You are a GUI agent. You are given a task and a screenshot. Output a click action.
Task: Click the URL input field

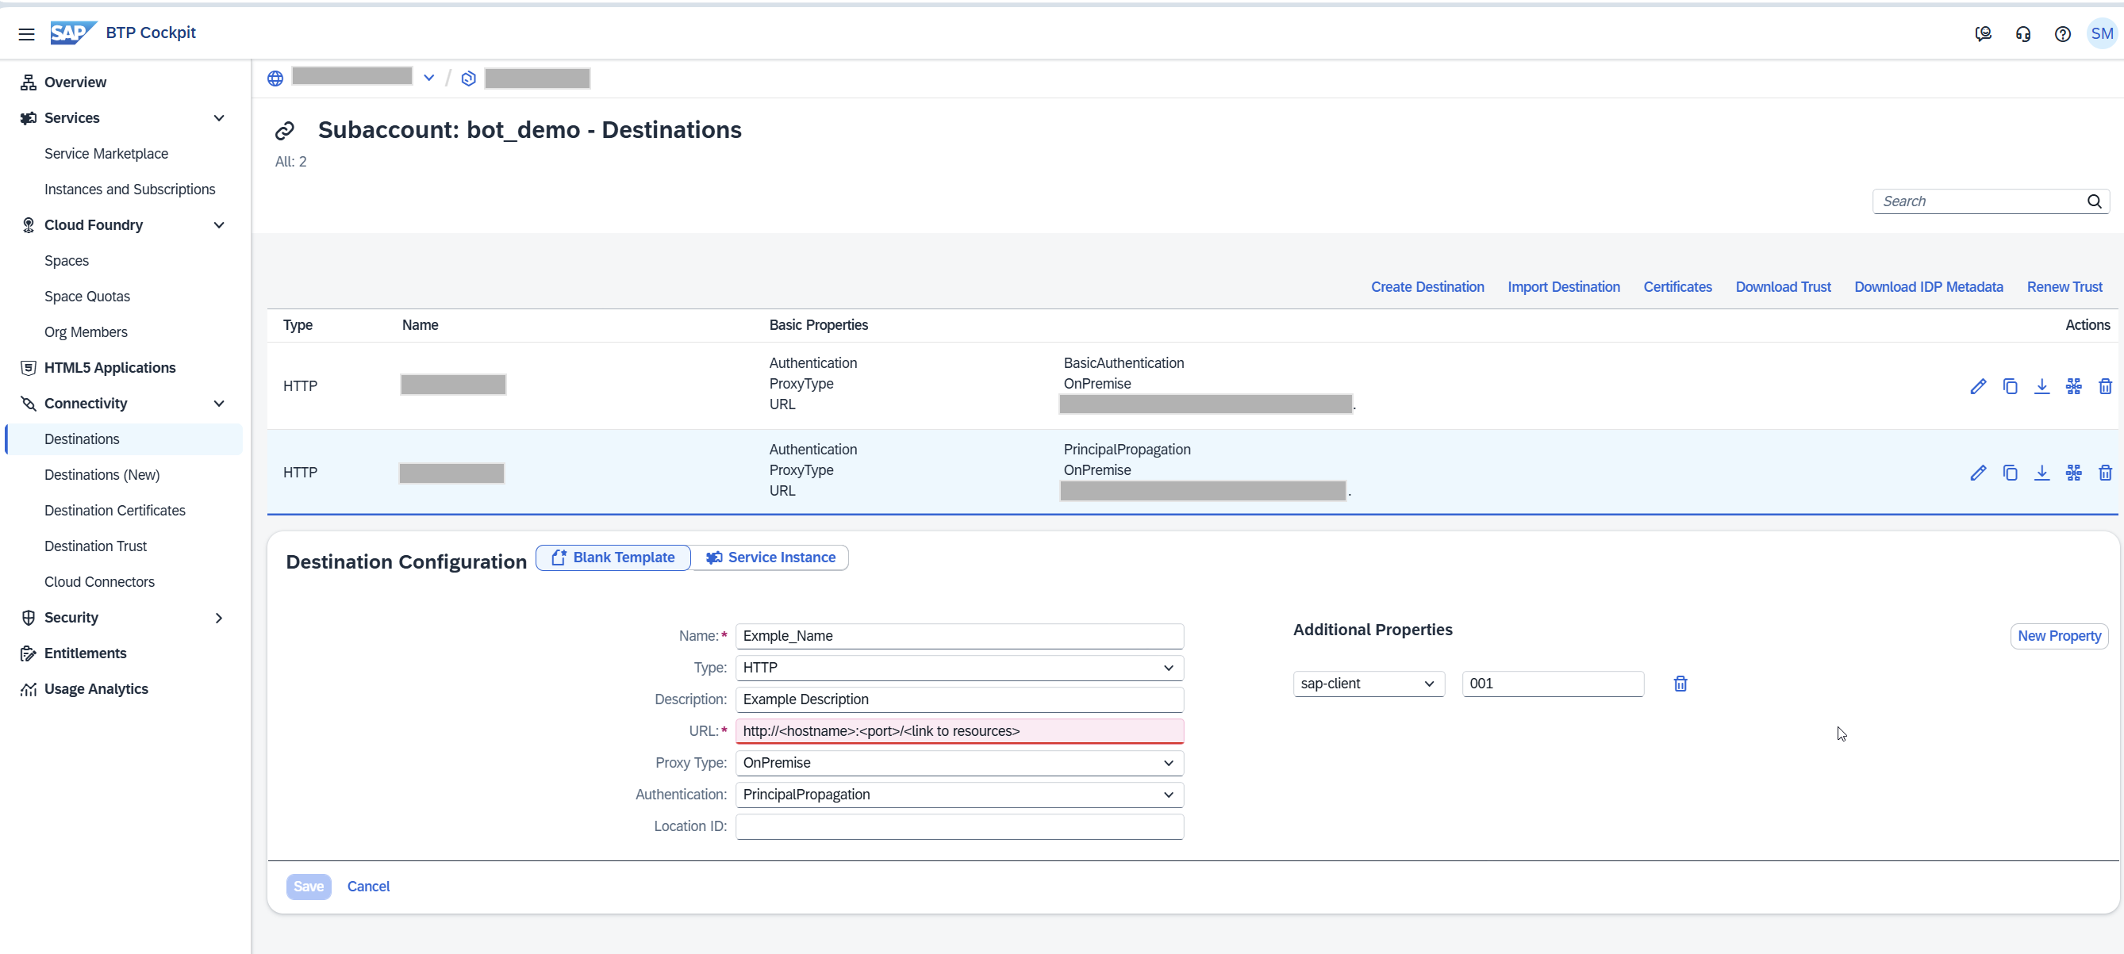[959, 732]
